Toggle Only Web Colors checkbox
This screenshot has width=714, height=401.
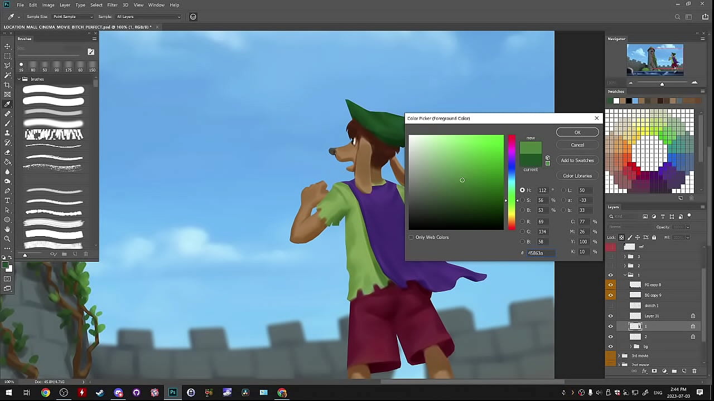pyautogui.click(x=412, y=237)
